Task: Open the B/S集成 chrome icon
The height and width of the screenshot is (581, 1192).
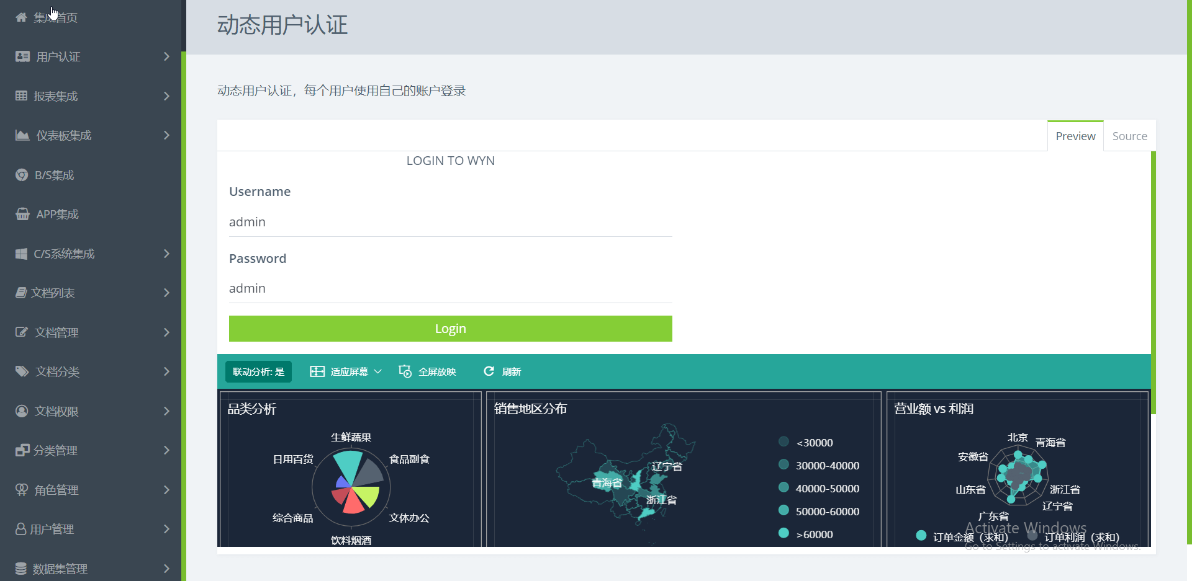Action: pos(22,175)
